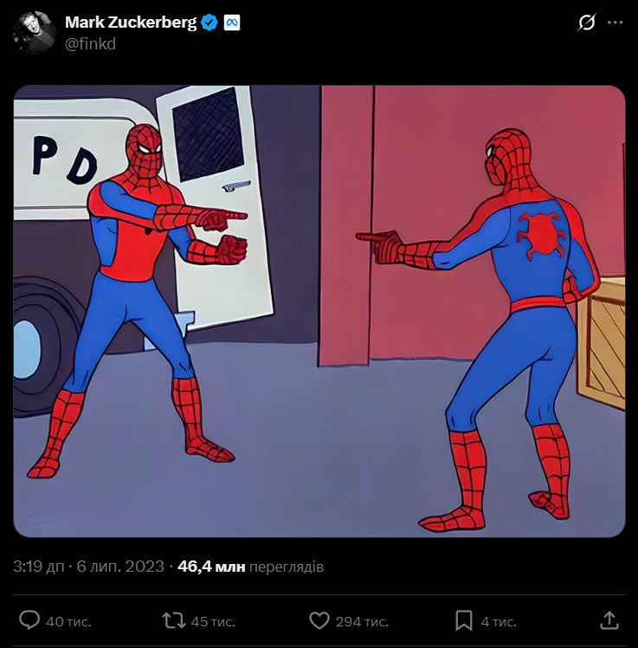Bookmark this tweet using the bookmark icon
The height and width of the screenshot is (648, 638).
pos(464,620)
